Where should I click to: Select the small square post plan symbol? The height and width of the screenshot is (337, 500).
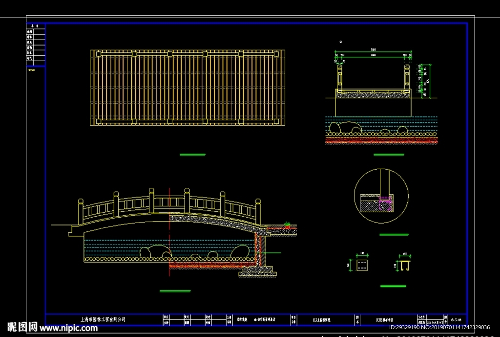tap(362, 266)
